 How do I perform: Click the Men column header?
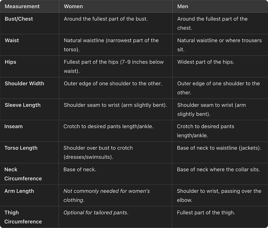coord(182,6)
